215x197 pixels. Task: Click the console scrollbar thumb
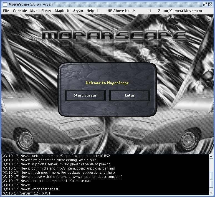(x=212, y=180)
